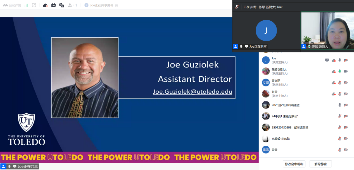Select Joe's avatar video tile
Viewport: 354px width, 170px height.
(x=266, y=31)
